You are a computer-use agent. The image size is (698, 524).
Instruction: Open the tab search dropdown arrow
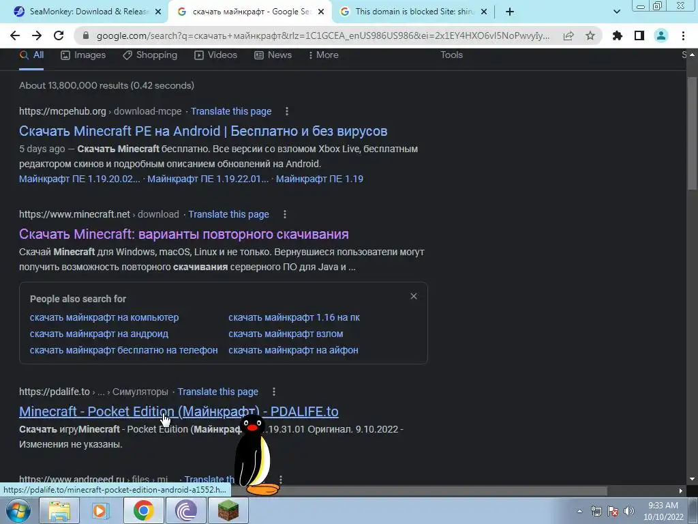(x=616, y=12)
